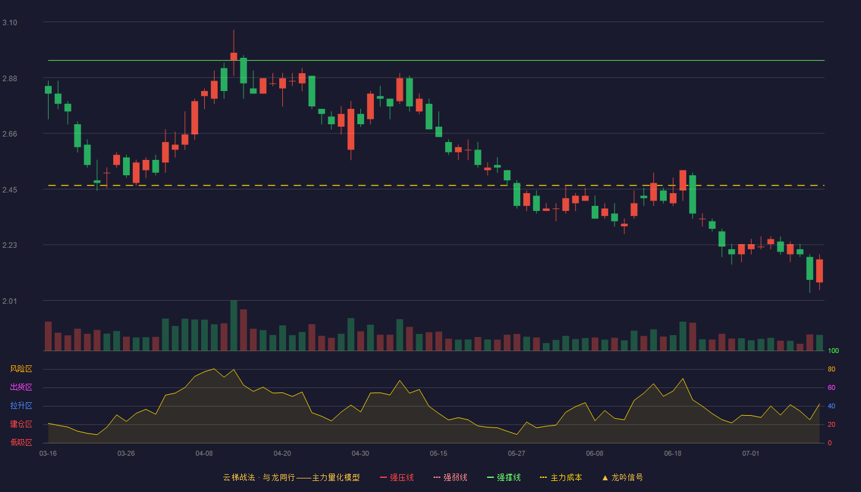Click the 2.88 price axis label
This screenshot has width=861, height=492.
10,79
